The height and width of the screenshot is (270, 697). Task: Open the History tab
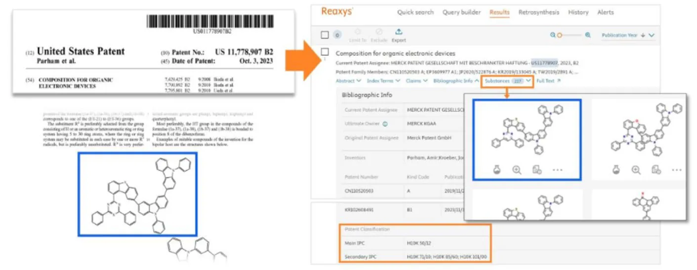tap(578, 12)
